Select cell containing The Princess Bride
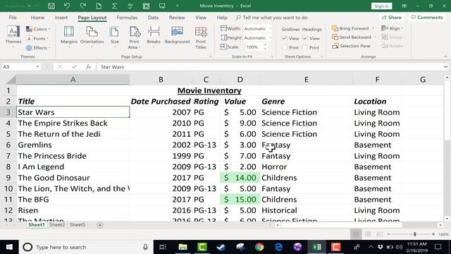The image size is (451, 254). pyautogui.click(x=73, y=156)
